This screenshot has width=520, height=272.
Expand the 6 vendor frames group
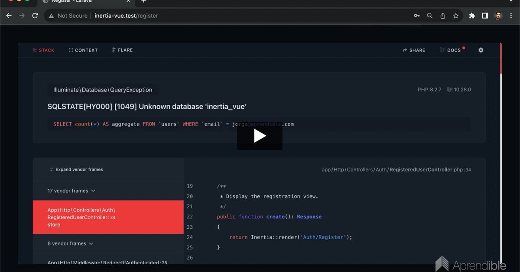click(70, 243)
